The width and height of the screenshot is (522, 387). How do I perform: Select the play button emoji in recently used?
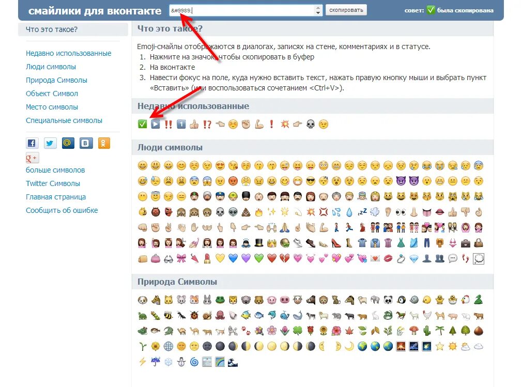[155, 124]
